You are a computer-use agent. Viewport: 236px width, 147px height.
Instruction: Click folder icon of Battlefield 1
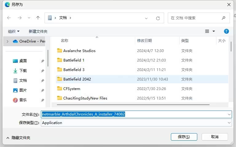tap(60, 60)
